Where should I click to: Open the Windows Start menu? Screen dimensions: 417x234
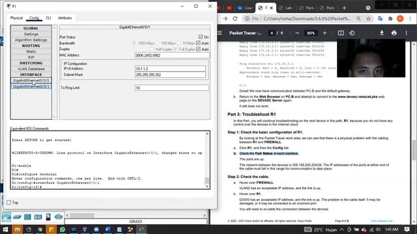pos(5,229)
